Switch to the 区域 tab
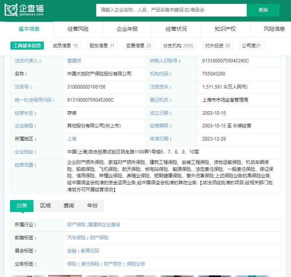The image size is (291, 277). [45, 205]
